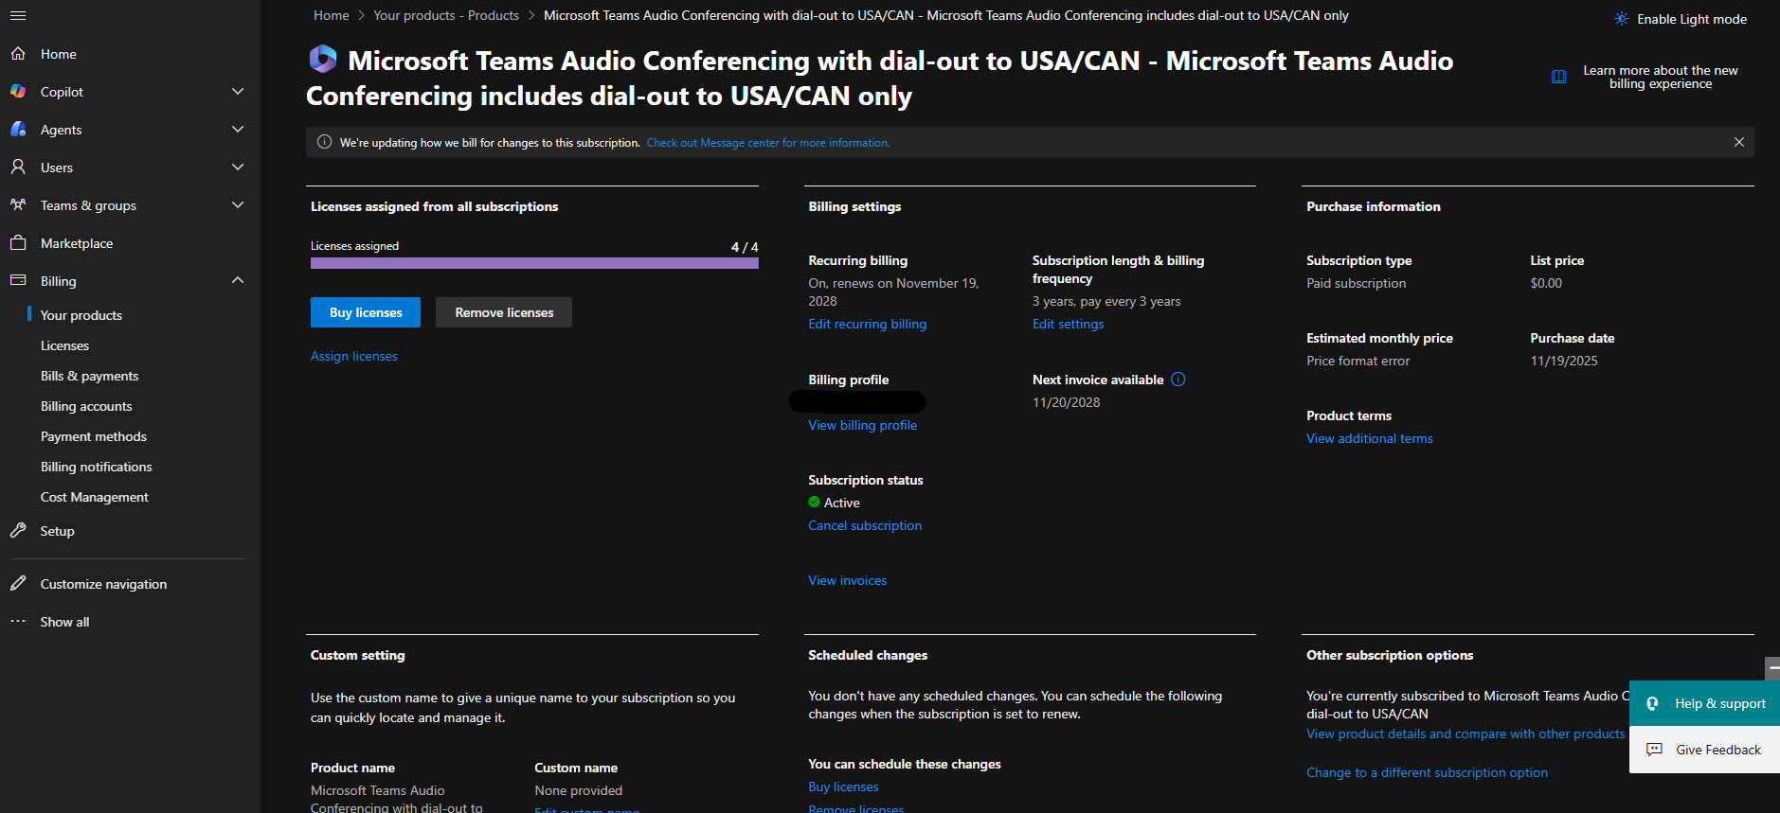Click the Agents icon in sidebar
Viewport: 1780px width, 813px height.
click(x=18, y=130)
